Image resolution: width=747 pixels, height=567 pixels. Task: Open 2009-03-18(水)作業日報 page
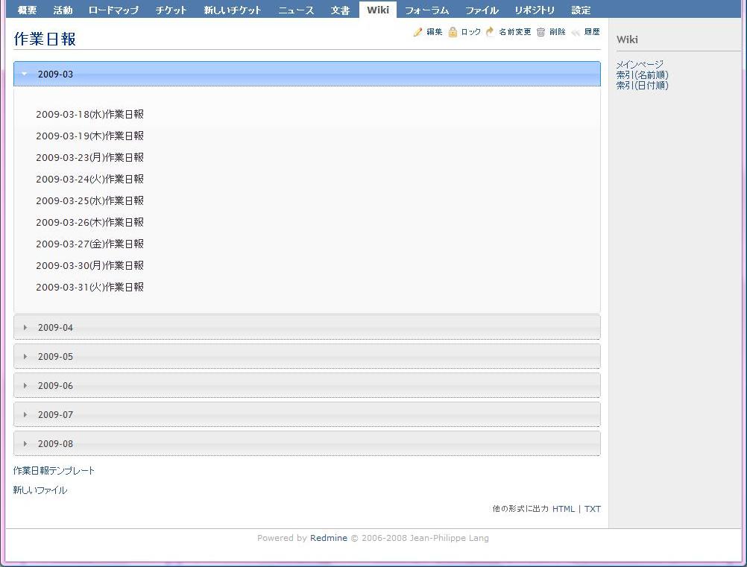point(89,114)
